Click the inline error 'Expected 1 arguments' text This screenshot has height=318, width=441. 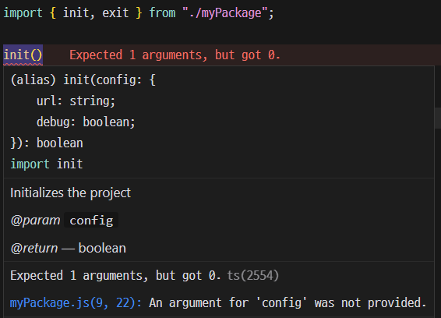click(x=175, y=55)
